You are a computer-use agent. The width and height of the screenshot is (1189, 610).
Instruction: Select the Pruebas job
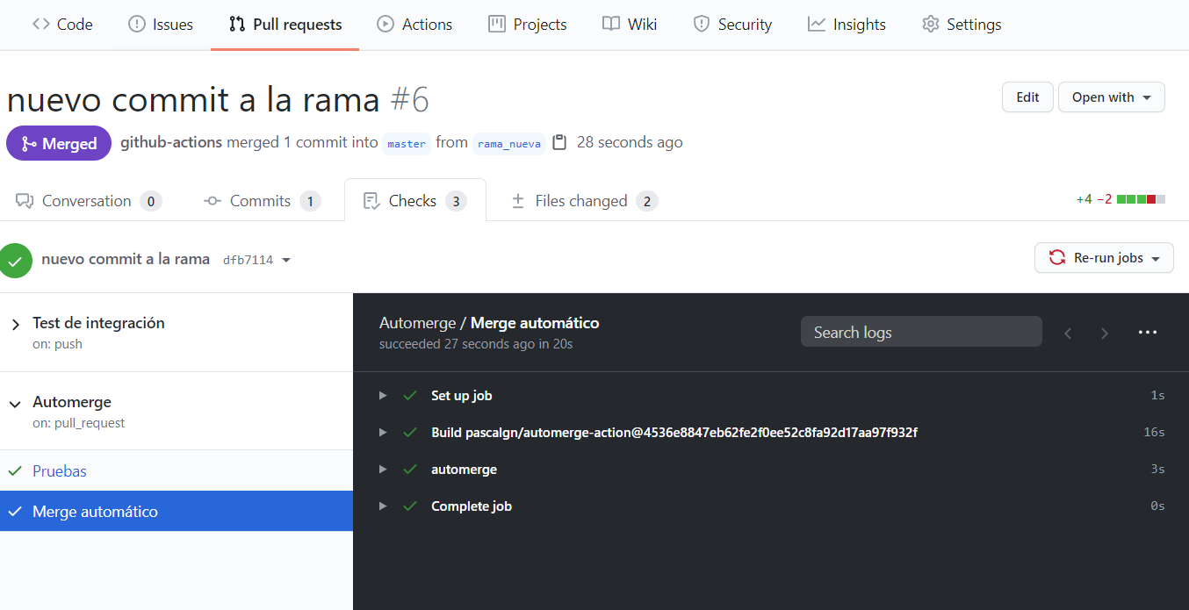coord(60,471)
